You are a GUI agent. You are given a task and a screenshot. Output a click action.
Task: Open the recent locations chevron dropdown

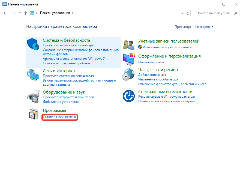[x=20, y=13]
